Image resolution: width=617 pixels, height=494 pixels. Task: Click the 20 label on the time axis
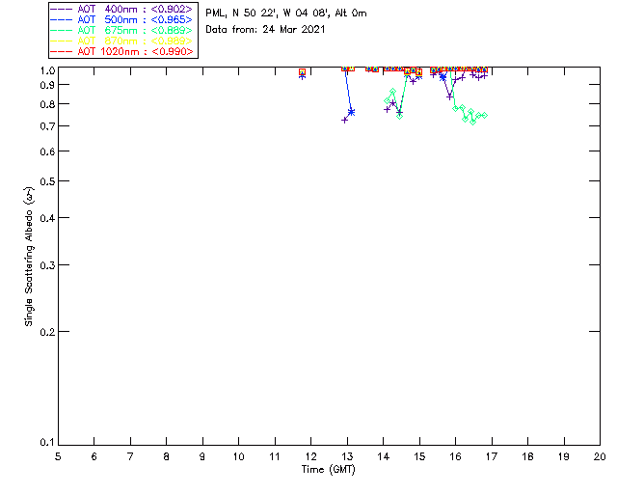[600, 456]
